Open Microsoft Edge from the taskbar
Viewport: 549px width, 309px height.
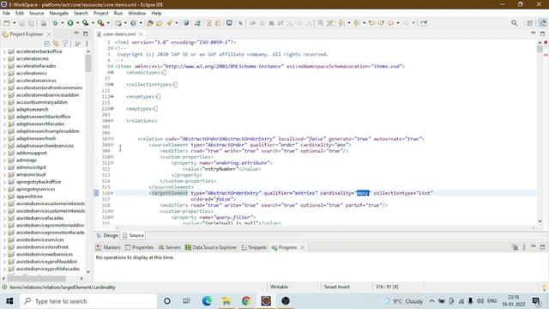(207, 301)
